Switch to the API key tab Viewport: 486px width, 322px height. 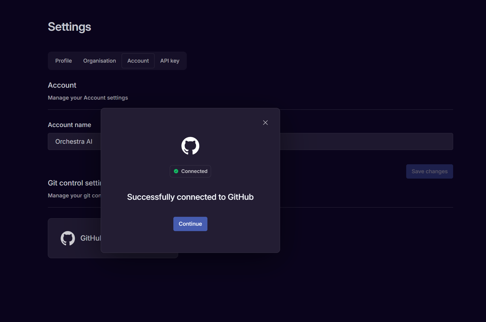click(169, 61)
